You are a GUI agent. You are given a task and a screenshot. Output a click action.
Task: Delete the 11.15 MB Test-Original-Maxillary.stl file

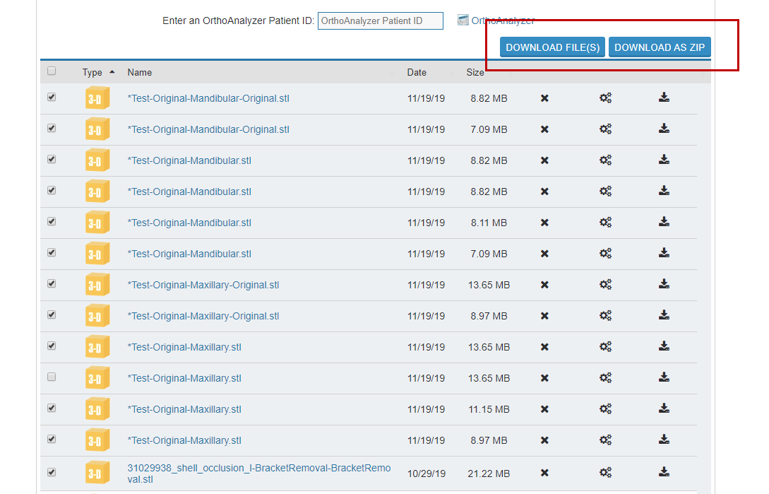click(544, 409)
